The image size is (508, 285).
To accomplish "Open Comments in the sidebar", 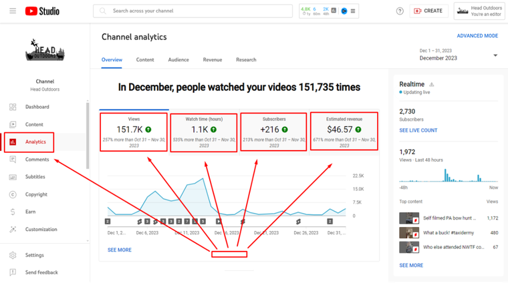I will [x=37, y=159].
